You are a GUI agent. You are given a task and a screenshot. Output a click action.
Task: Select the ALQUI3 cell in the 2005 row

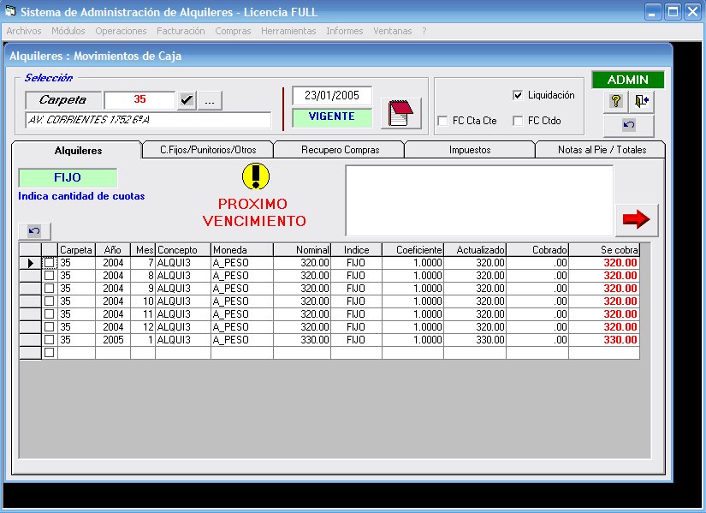(x=183, y=340)
